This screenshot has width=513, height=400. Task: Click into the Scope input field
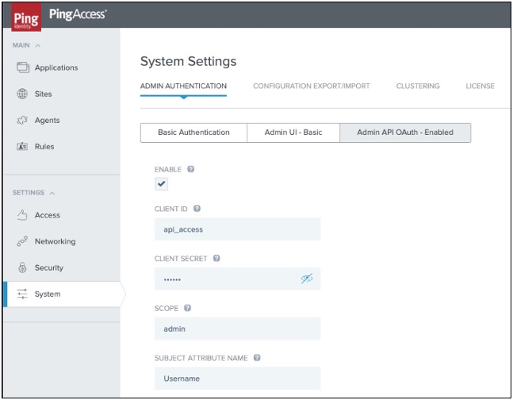[x=237, y=329]
